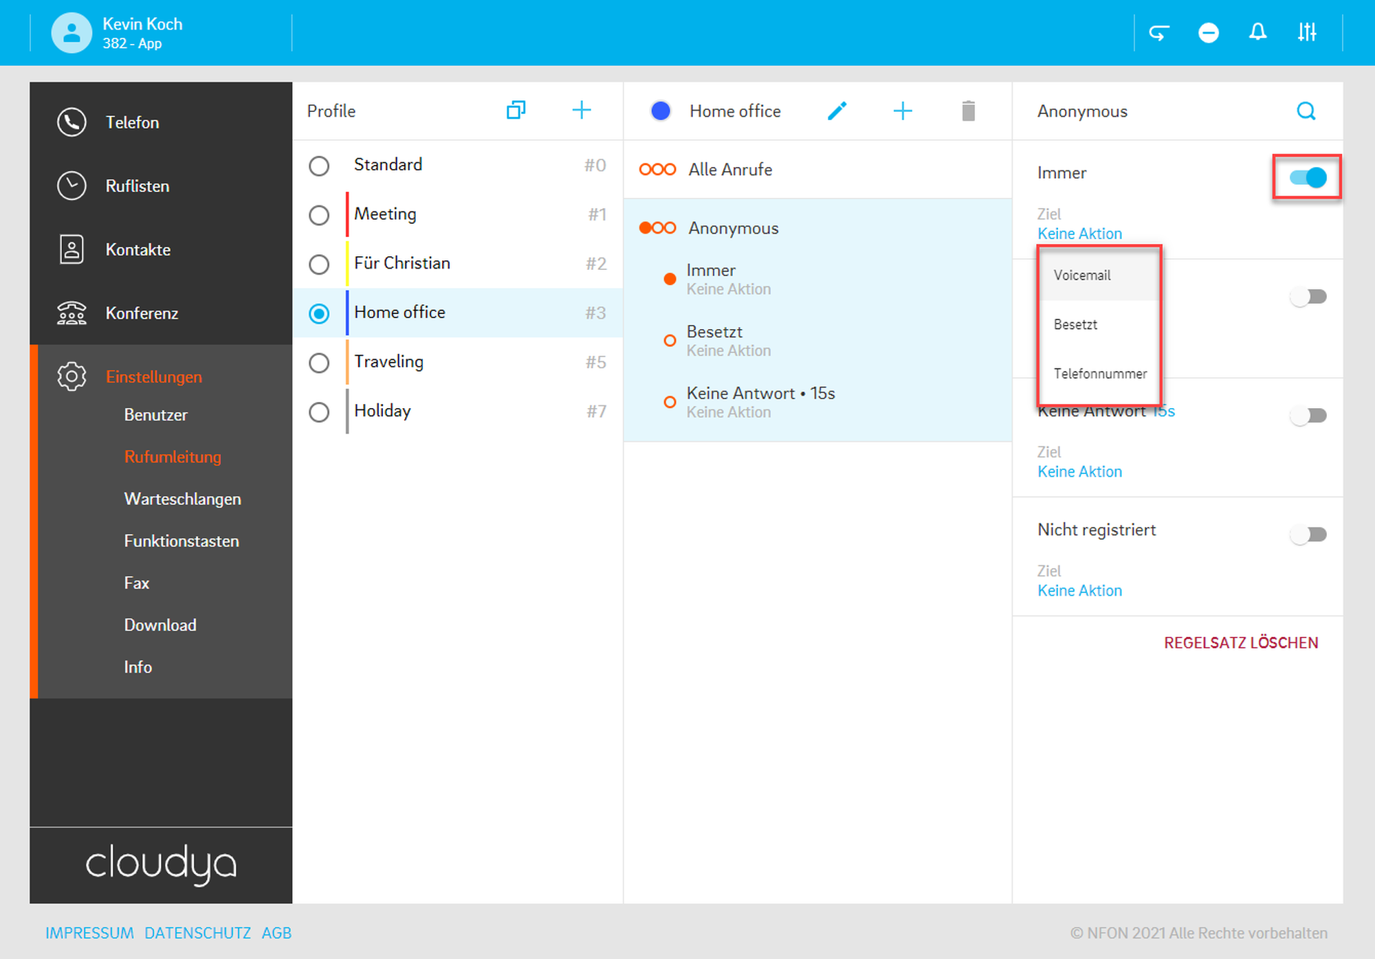Enable the Nicht registriert switch
1375x959 pixels.
(1308, 534)
